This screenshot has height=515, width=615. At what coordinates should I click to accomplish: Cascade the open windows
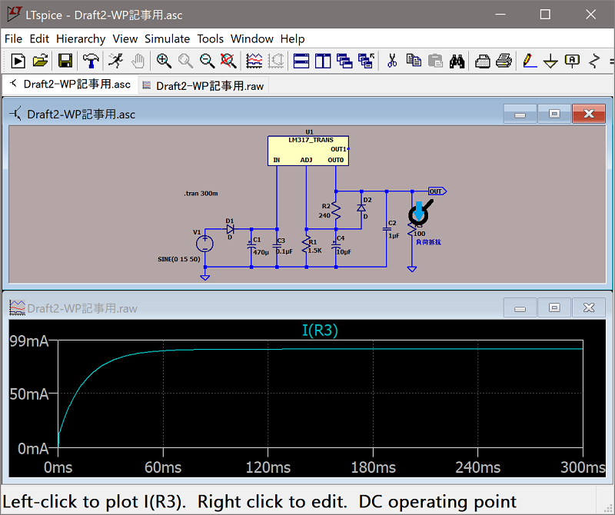pyautogui.click(x=344, y=61)
